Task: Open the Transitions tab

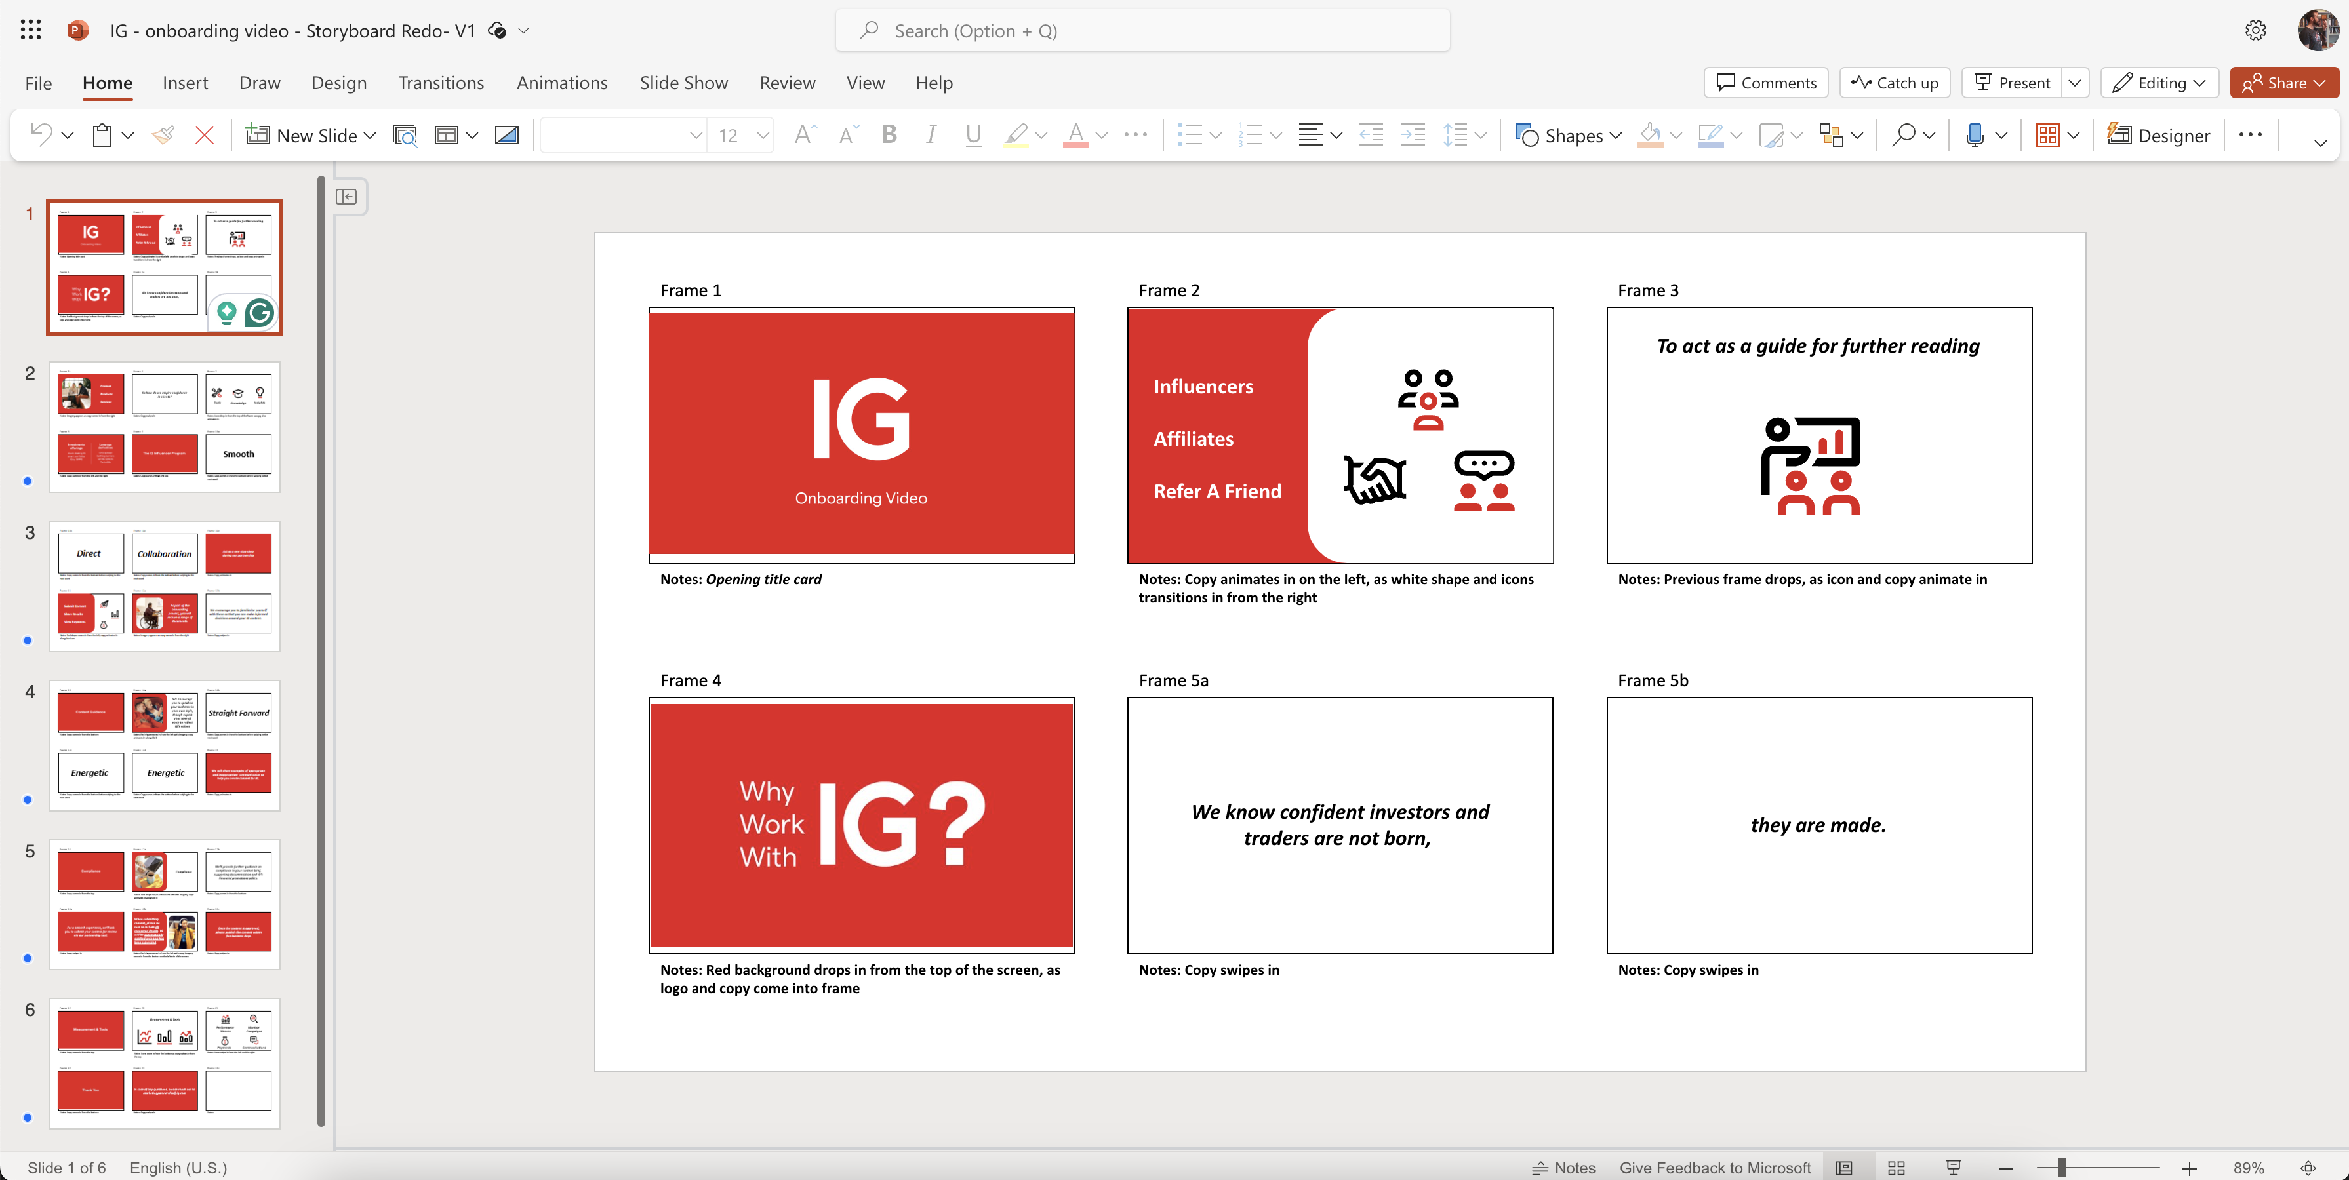Action: pyautogui.click(x=441, y=82)
